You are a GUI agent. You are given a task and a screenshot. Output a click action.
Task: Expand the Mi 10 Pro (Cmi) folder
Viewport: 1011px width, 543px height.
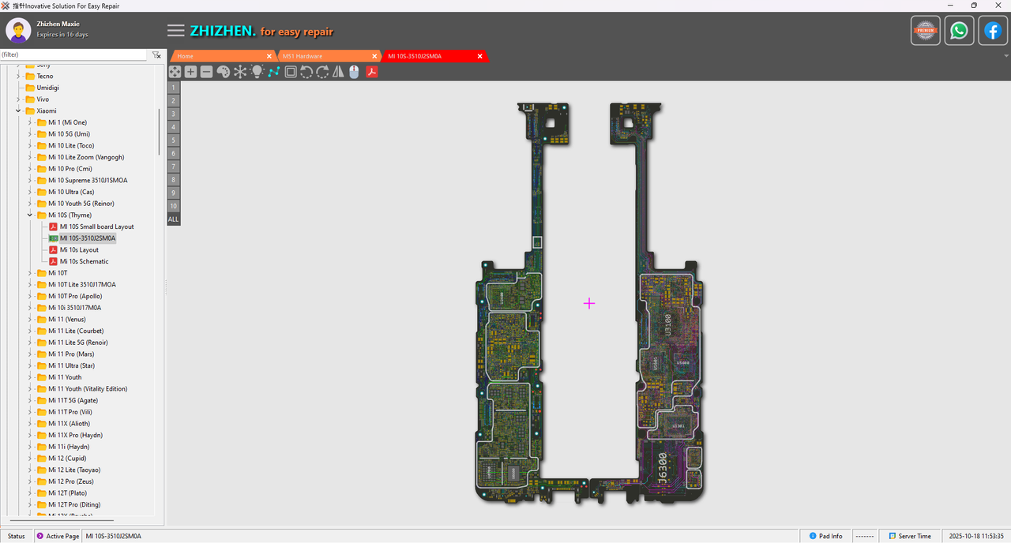click(x=30, y=169)
